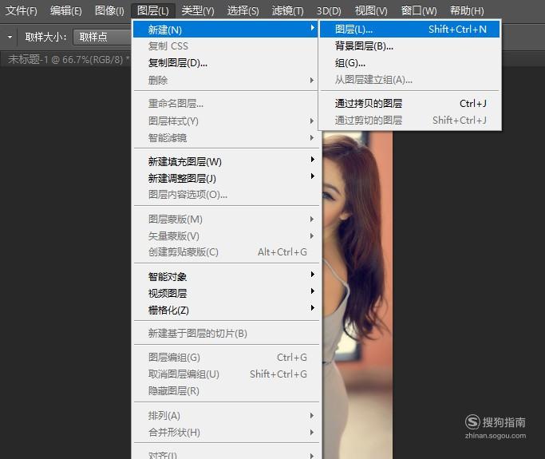
Task: Expand the 图层蒙版(M) submenu
Action: coord(226,219)
